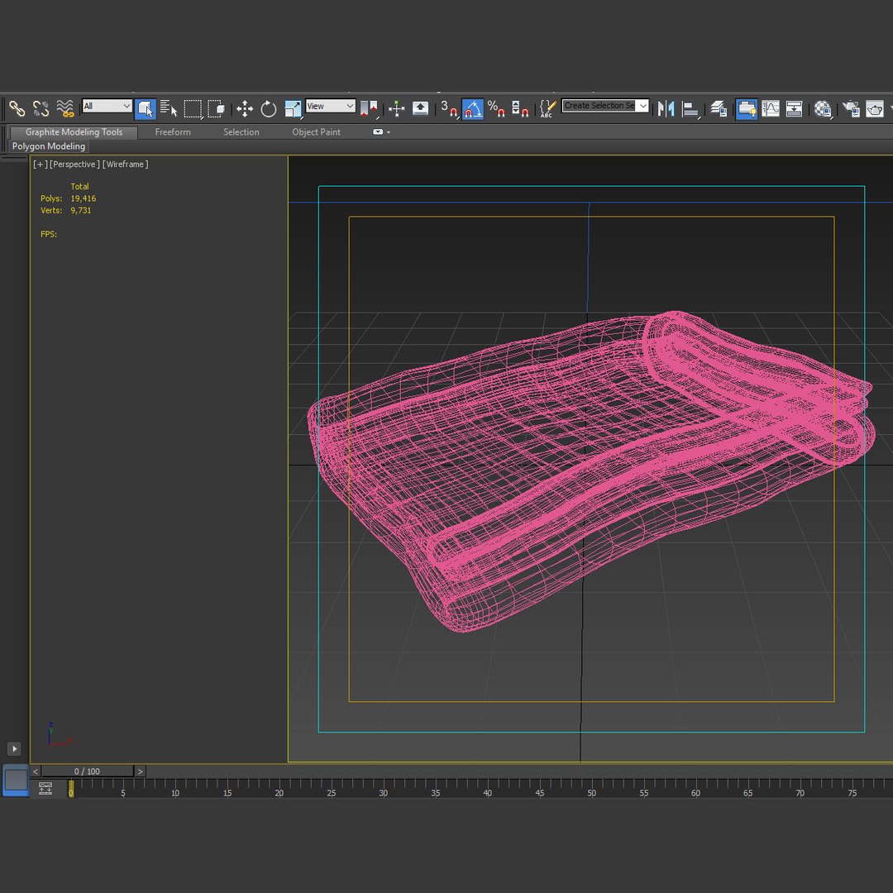Toggle Spinner Snap
The image size is (893, 893).
[520, 108]
